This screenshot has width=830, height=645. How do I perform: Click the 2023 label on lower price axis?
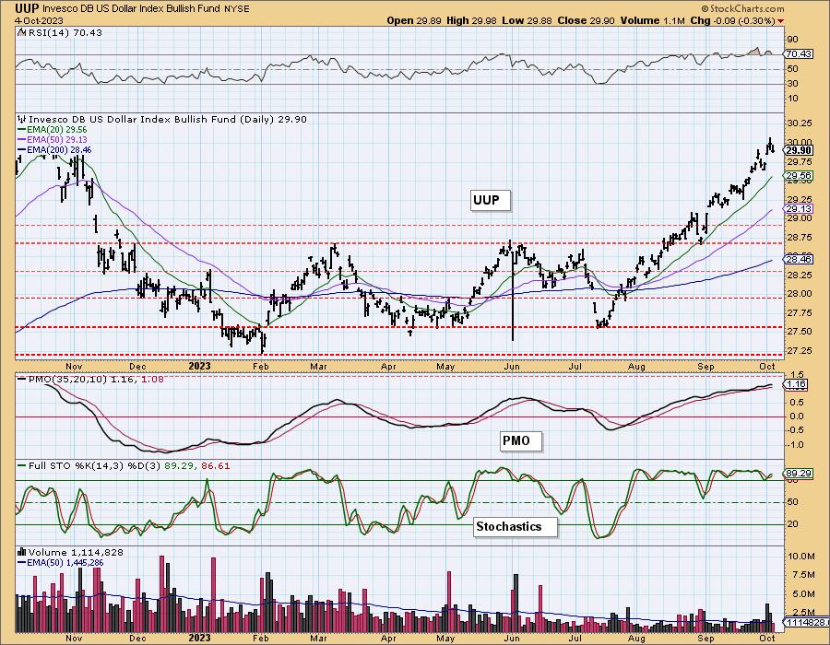pos(199,366)
